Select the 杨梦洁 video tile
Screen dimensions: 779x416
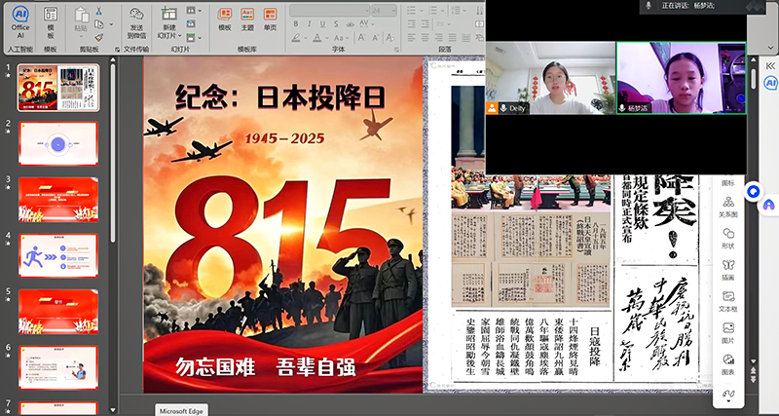681,78
